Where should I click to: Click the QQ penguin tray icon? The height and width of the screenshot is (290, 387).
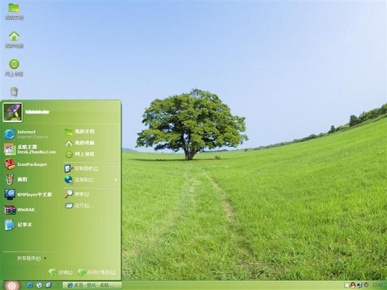(x=353, y=285)
